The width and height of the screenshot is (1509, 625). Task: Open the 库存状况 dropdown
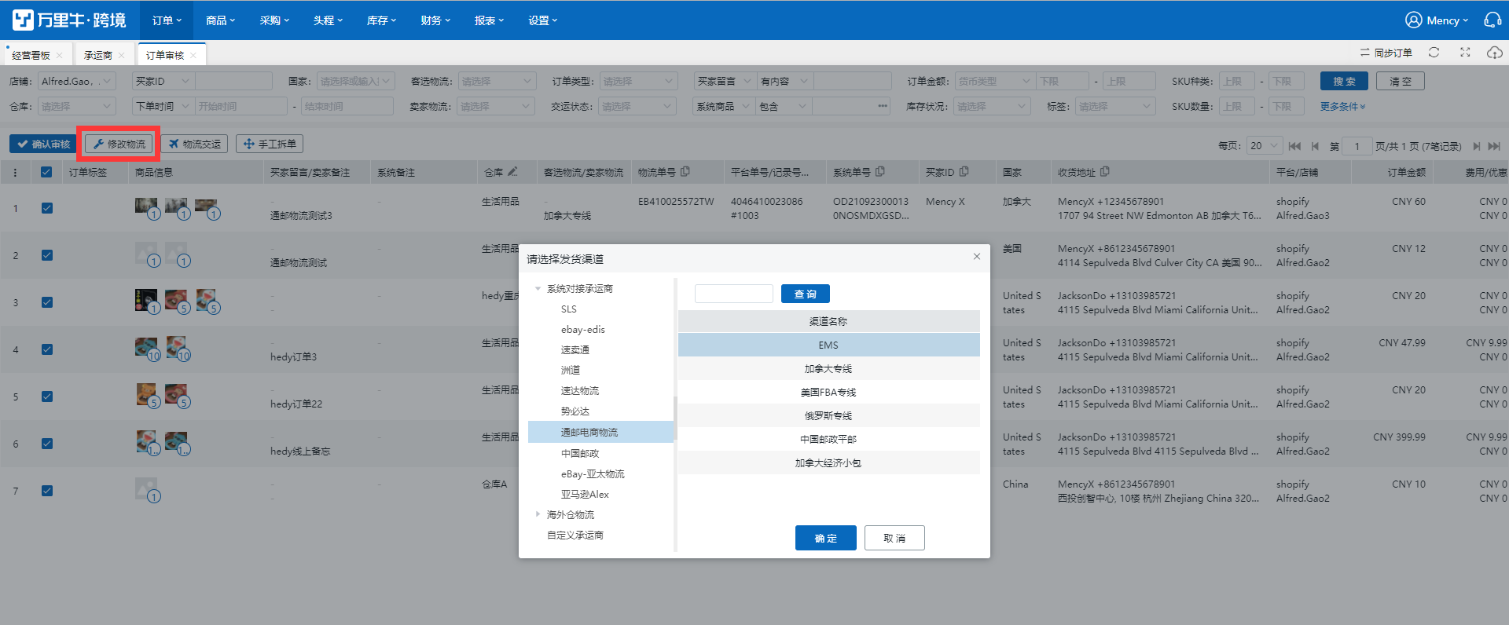992,106
